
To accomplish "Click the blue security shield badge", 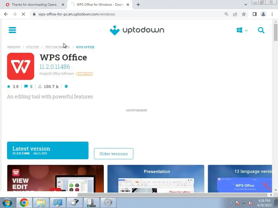I will (66, 86).
